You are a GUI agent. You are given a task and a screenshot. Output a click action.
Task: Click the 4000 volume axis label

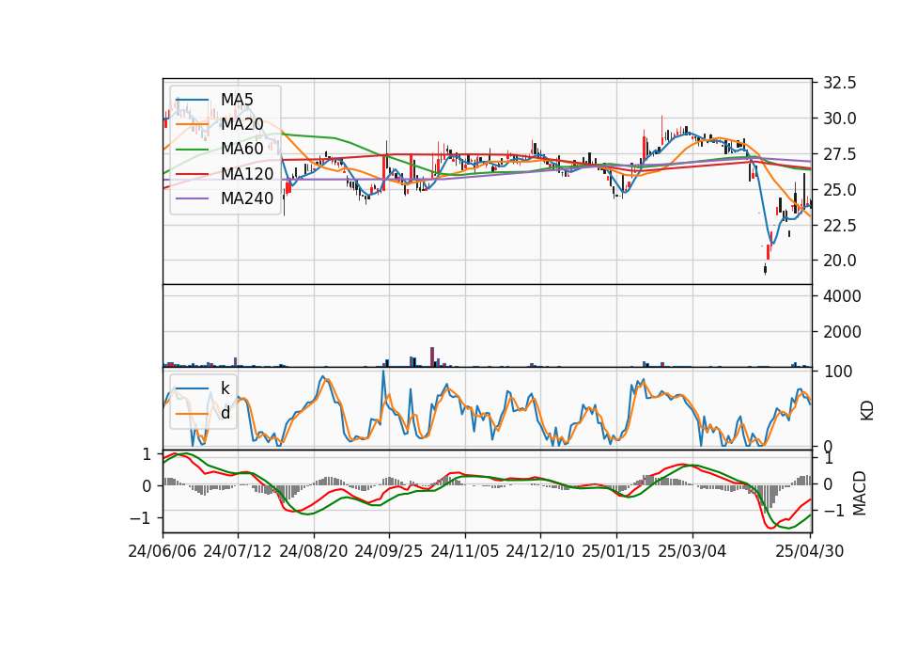tap(842, 296)
